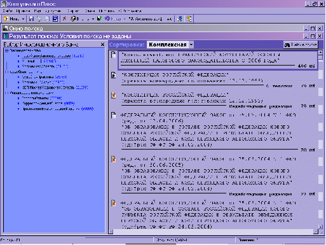Open the Back history dropdown arrow
This screenshot has height=245, width=326.
(x=125, y=19)
